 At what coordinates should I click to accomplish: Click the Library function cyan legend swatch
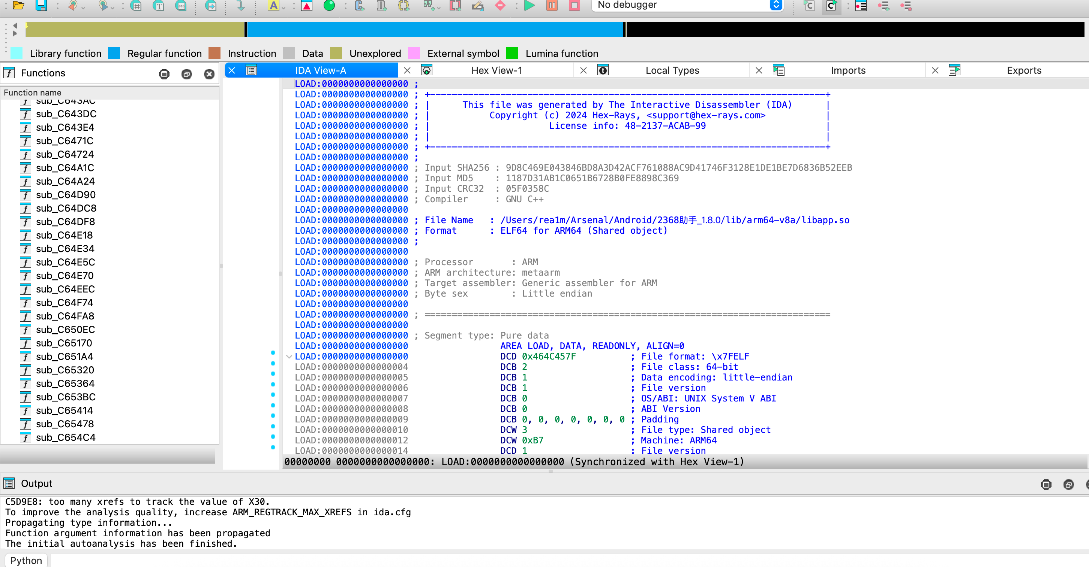[16, 53]
